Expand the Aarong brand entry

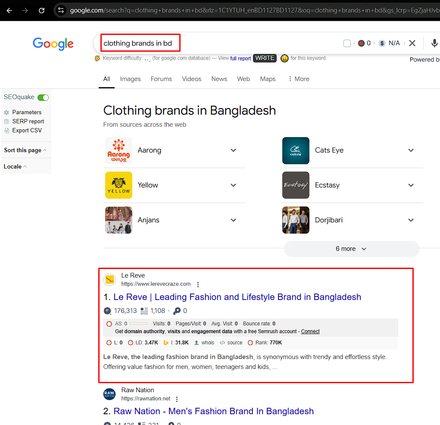pyautogui.click(x=233, y=150)
